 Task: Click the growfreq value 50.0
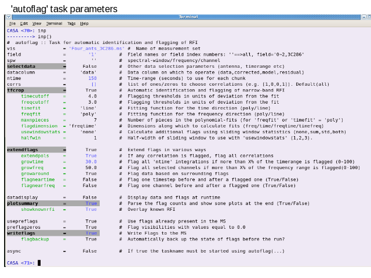91,167
